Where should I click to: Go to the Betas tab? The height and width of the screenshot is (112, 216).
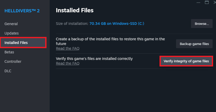pos(9,52)
